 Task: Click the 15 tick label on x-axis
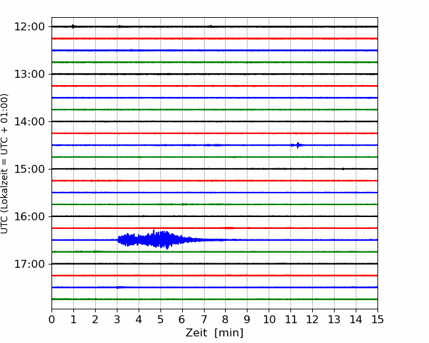tap(378, 319)
